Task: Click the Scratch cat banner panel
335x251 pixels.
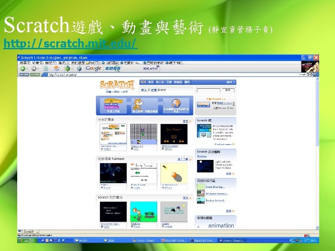Action: pos(144,106)
